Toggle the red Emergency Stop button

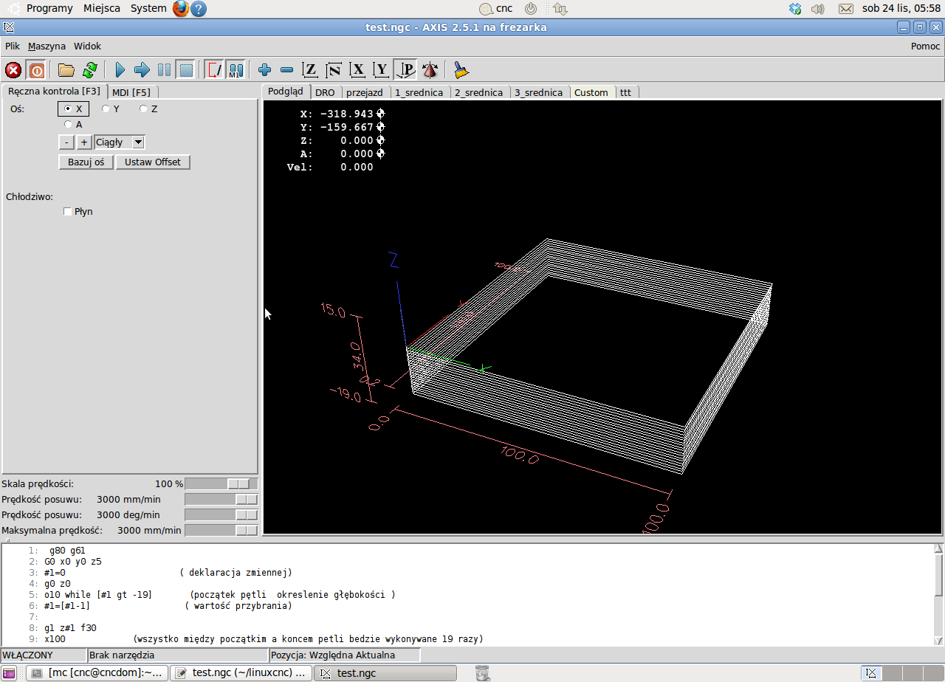[13, 70]
